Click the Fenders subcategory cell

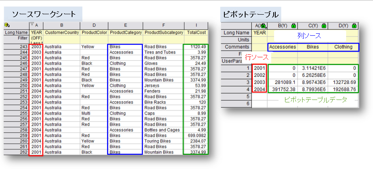point(163,91)
